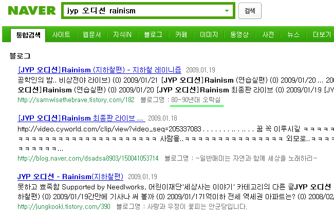
Task: Click the NAVER logo
Action: click(x=32, y=11)
